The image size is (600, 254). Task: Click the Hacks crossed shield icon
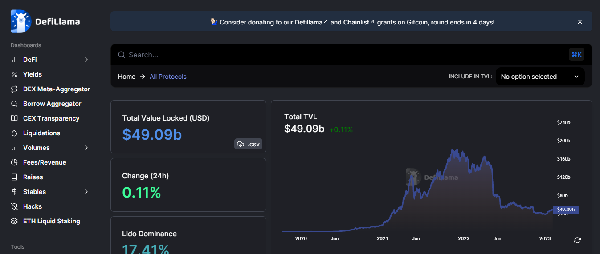tap(14, 206)
